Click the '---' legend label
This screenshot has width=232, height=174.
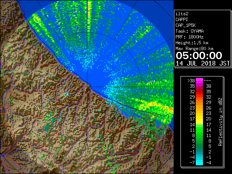click(x=207, y=81)
